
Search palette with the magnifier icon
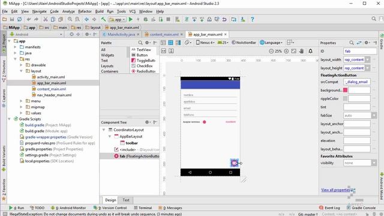[x=140, y=43]
